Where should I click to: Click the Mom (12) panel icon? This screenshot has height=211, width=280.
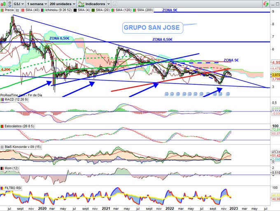pyautogui.click(x=2, y=168)
